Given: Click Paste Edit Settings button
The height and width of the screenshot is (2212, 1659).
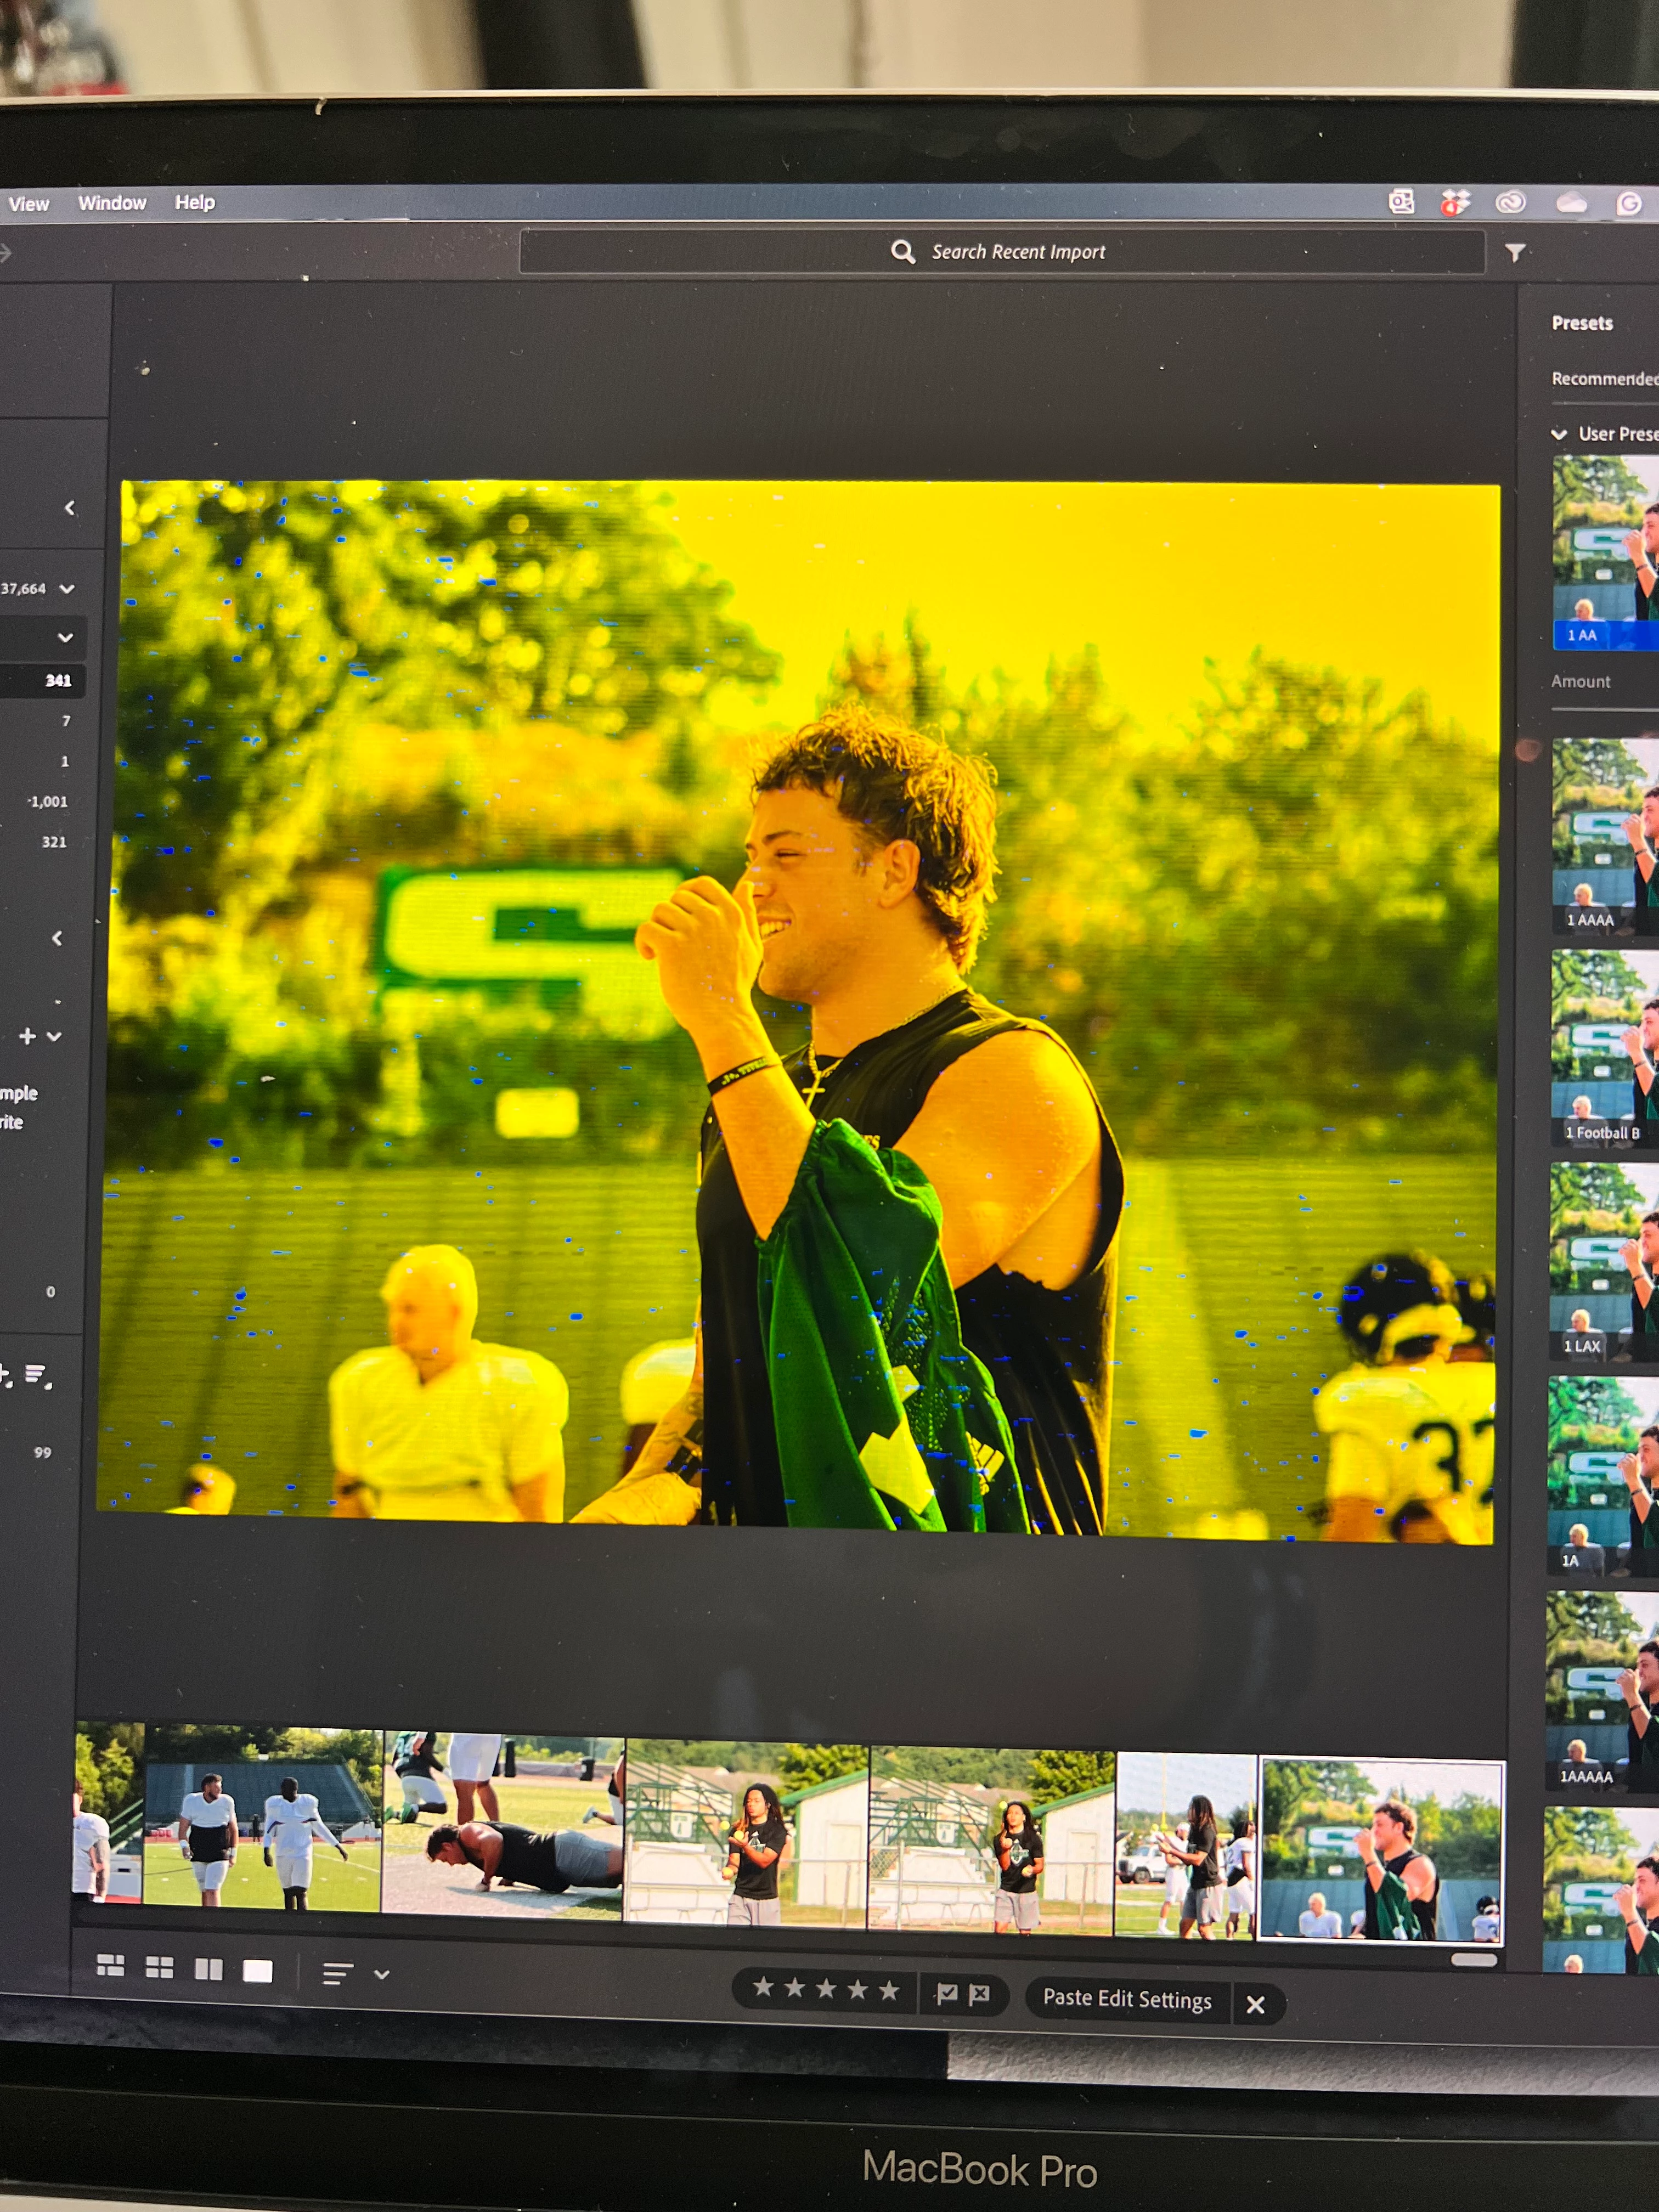Looking at the screenshot, I should pyautogui.click(x=1127, y=1999).
